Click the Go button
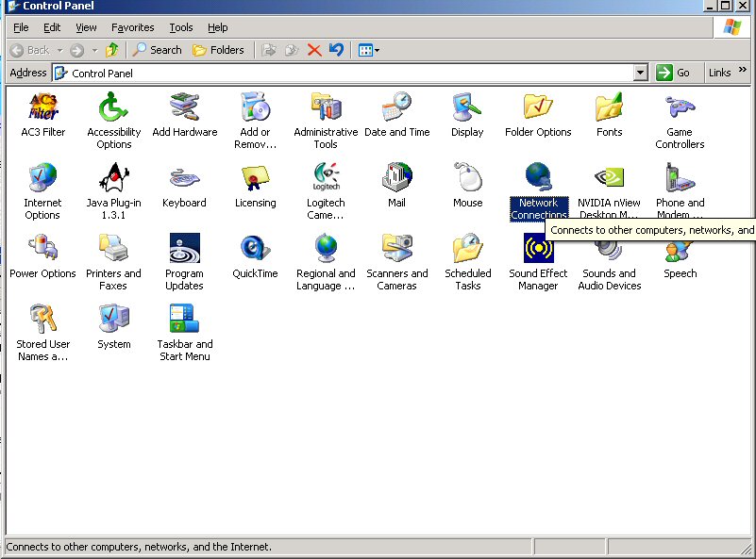Screen dimensions: 756x559 coord(673,73)
